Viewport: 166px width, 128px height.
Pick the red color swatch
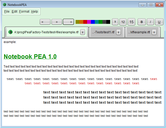click(x=85, y=22)
